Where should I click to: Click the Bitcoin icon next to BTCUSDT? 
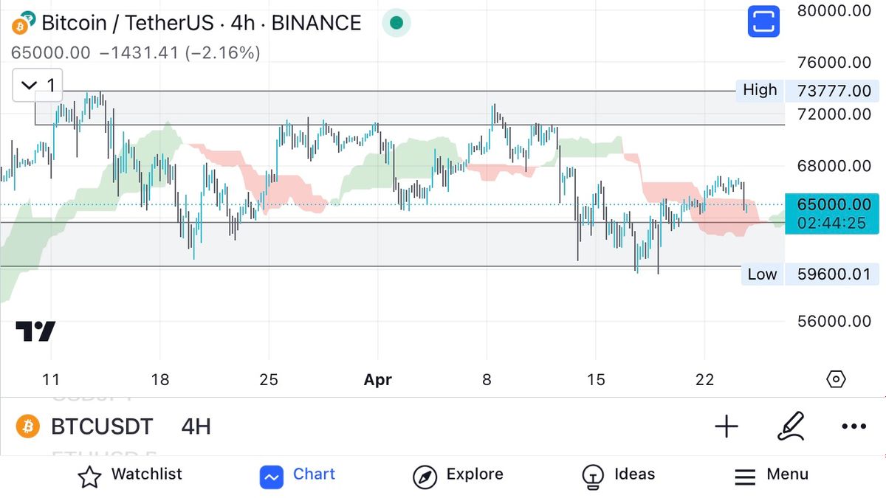[27, 426]
